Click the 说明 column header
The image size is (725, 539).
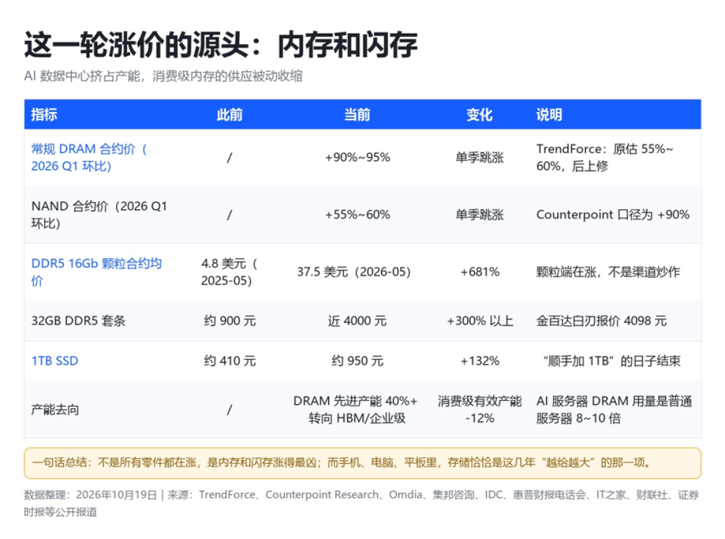[549, 114]
